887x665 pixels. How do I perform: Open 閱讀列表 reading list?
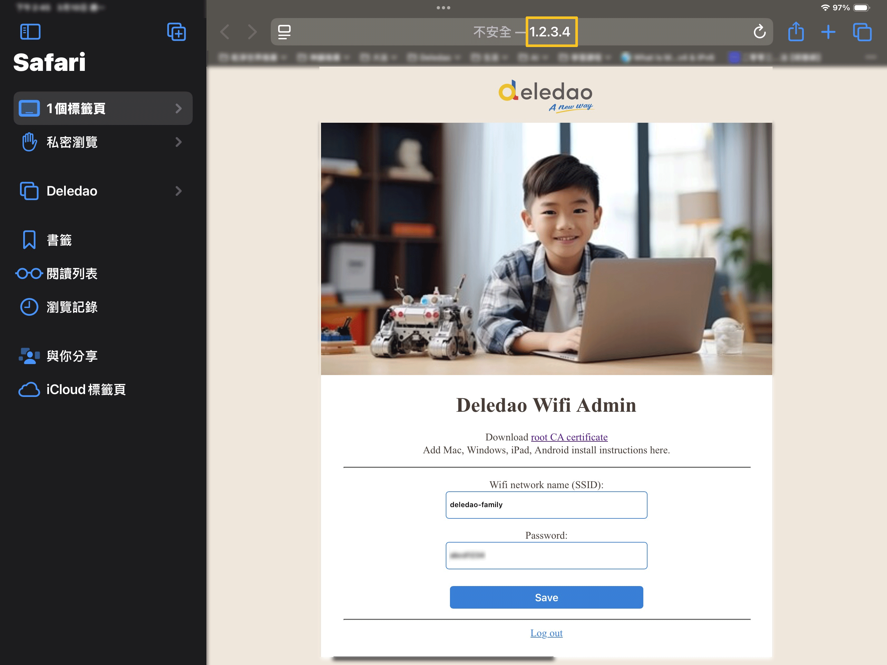[103, 273]
